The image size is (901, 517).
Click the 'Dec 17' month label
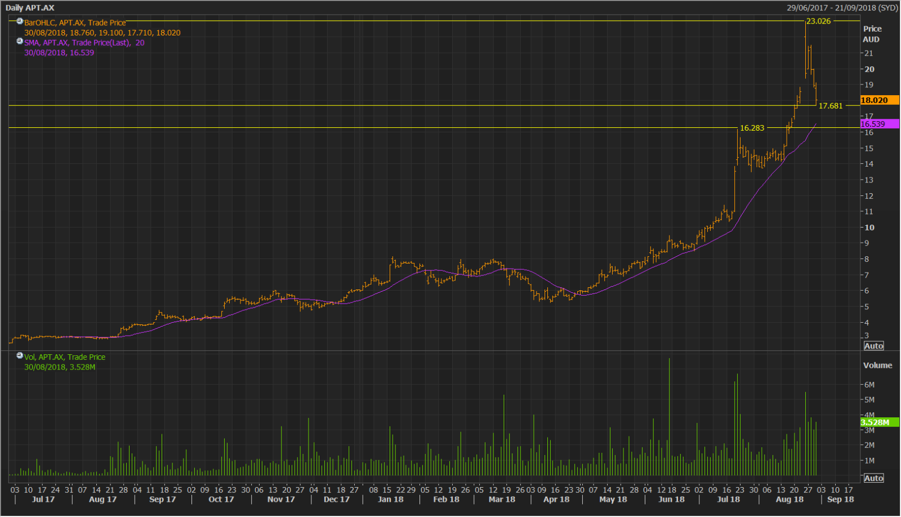click(x=336, y=500)
